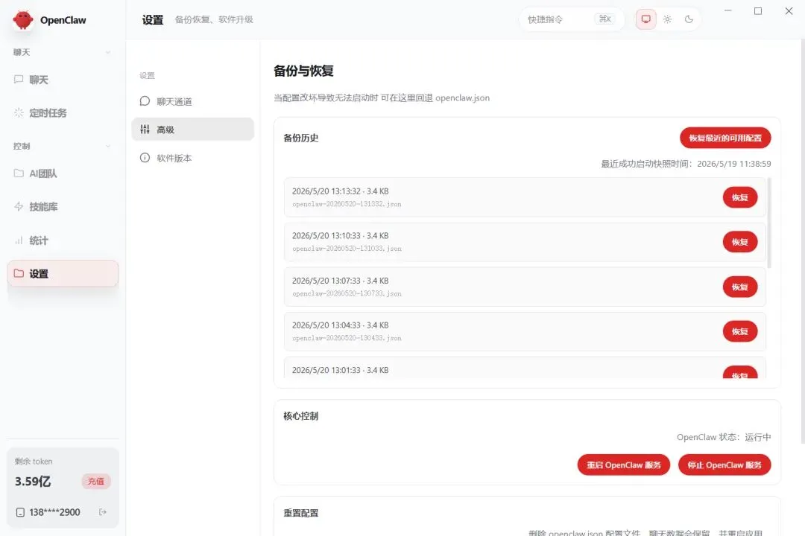
Task: Click the 2026/5/20 13:01:33 backup entry
Action: click(525, 368)
